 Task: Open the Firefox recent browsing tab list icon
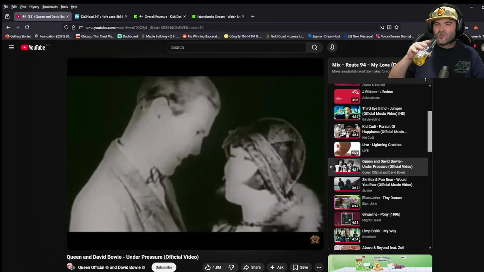7,17
